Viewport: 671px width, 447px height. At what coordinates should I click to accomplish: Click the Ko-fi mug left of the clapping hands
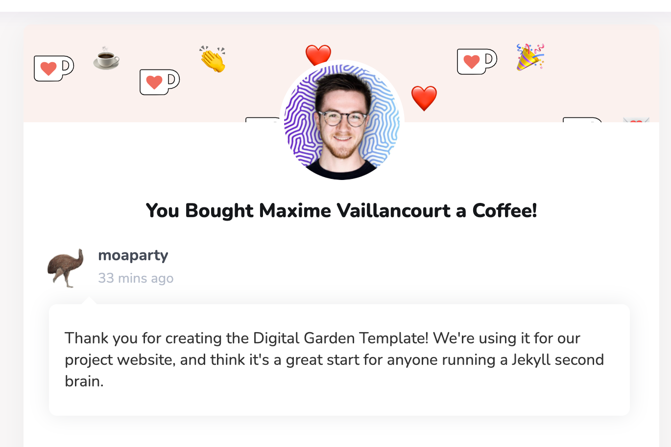point(159,82)
